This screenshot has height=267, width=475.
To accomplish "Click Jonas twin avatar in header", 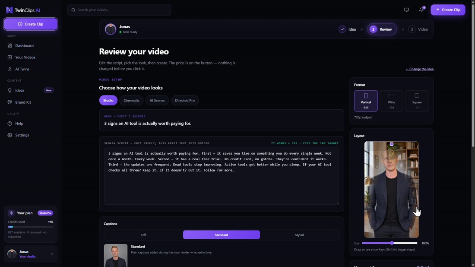I will (x=111, y=29).
